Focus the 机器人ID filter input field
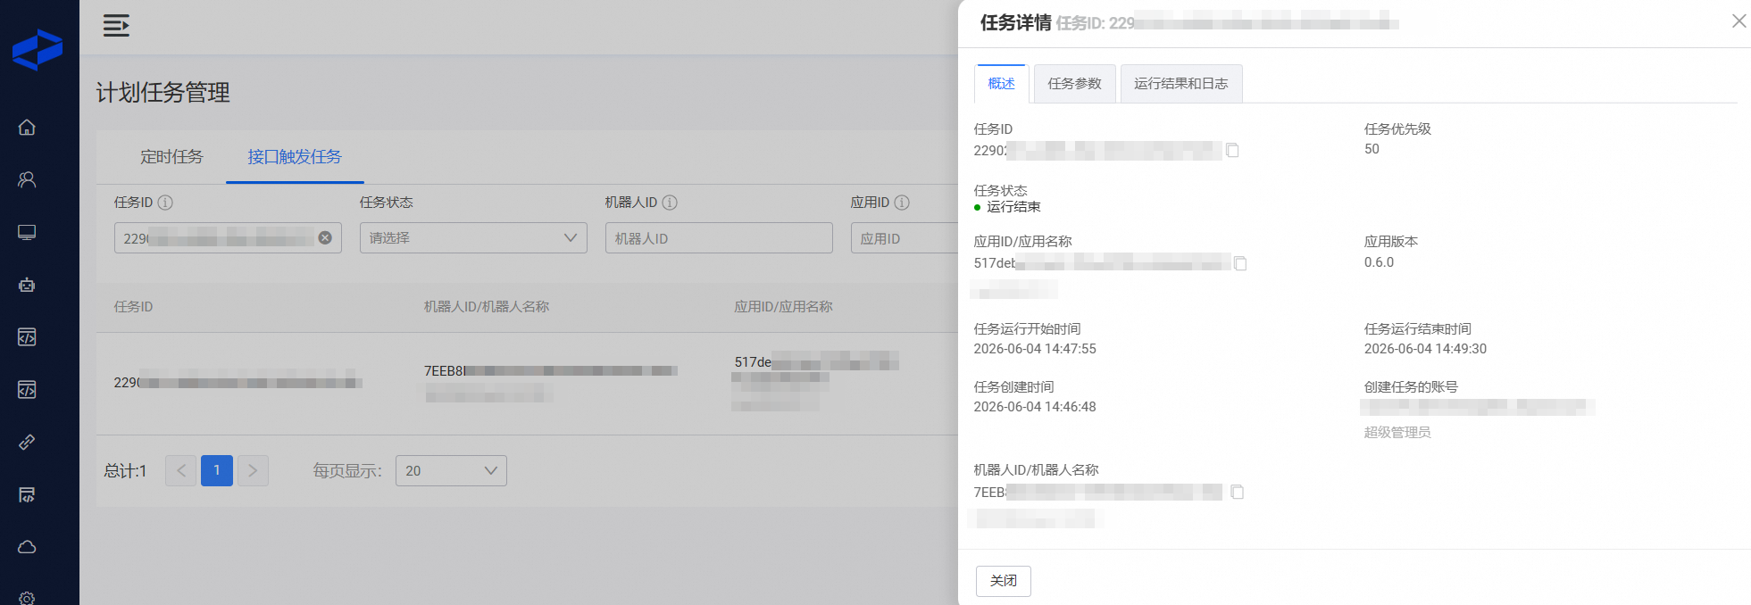Viewport: 1751px width, 605px height. (719, 238)
